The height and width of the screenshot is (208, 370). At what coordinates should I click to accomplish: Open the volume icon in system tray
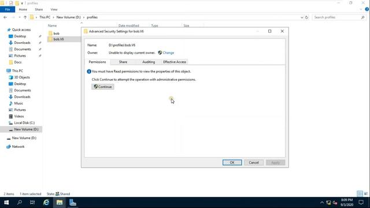click(x=335, y=203)
